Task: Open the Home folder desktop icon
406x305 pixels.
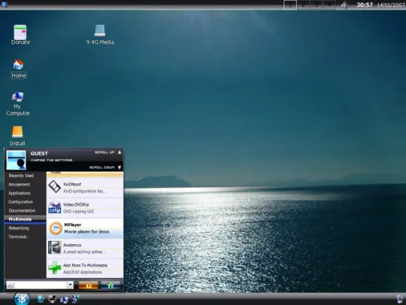Action: pyautogui.click(x=18, y=69)
